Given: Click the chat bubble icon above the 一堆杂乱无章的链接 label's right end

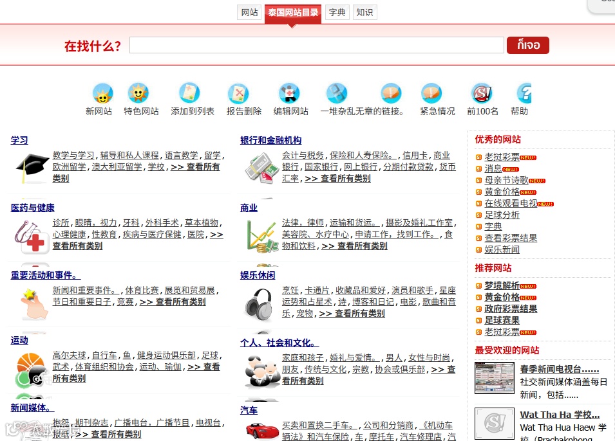Looking at the screenshot, I should click(x=391, y=93).
